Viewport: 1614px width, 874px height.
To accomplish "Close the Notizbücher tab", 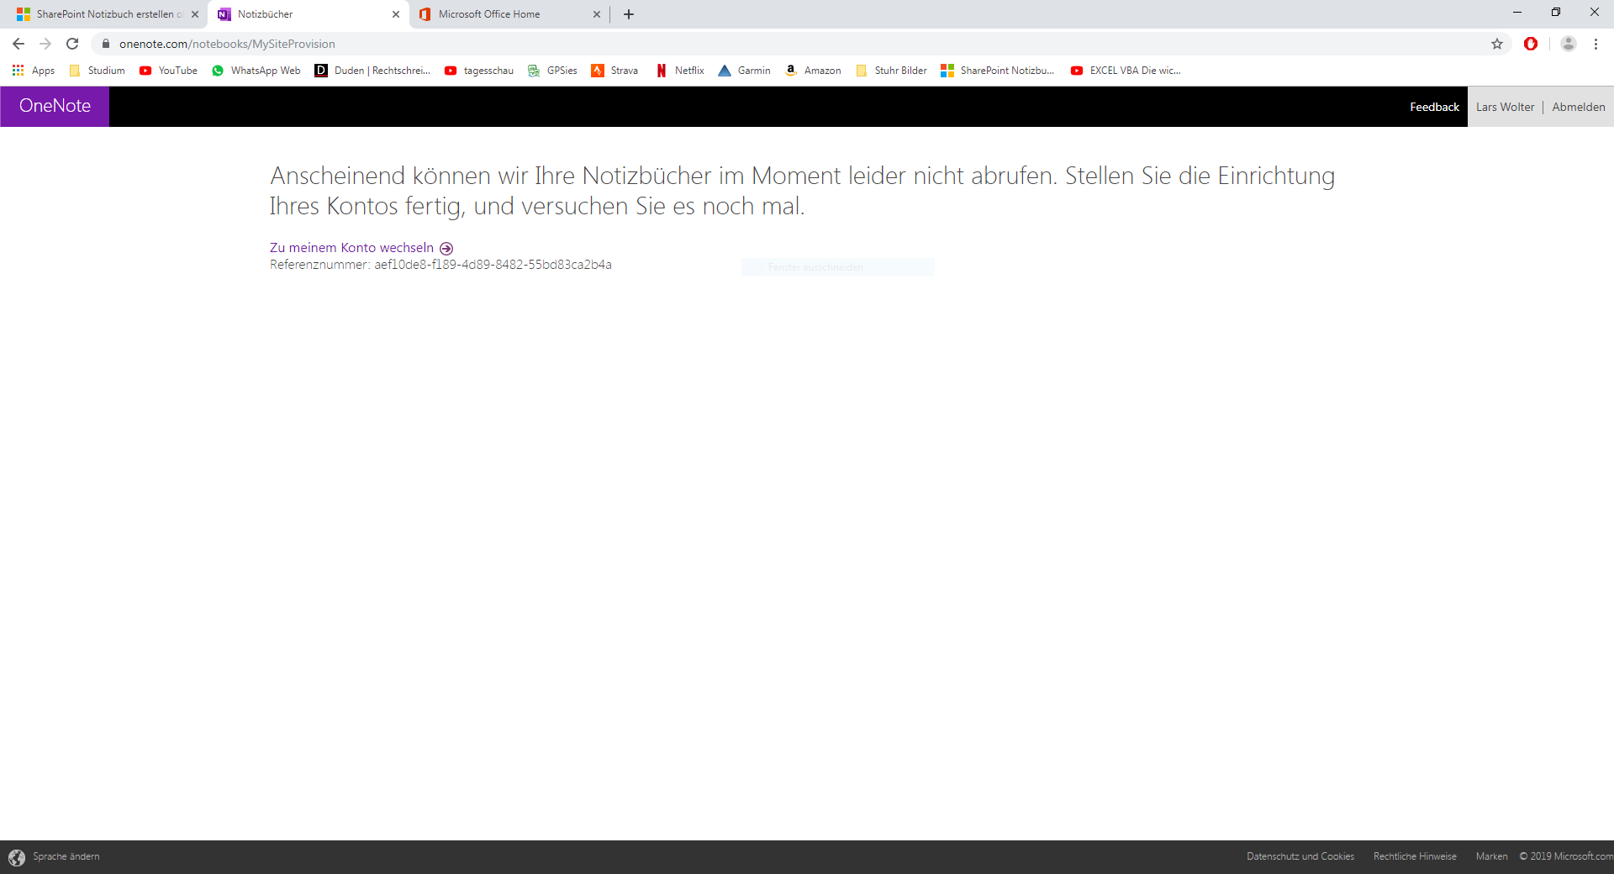I will click(x=396, y=14).
